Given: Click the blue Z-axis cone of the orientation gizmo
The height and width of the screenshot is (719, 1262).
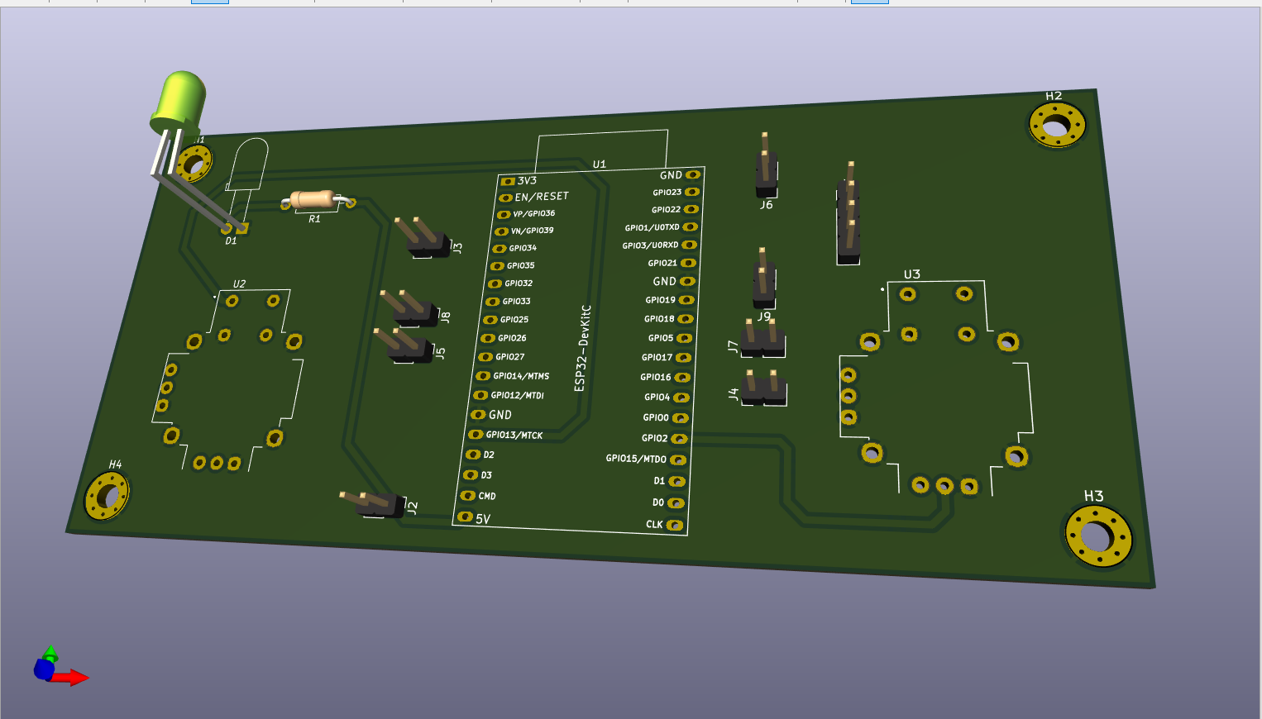Looking at the screenshot, I should click(x=42, y=669).
